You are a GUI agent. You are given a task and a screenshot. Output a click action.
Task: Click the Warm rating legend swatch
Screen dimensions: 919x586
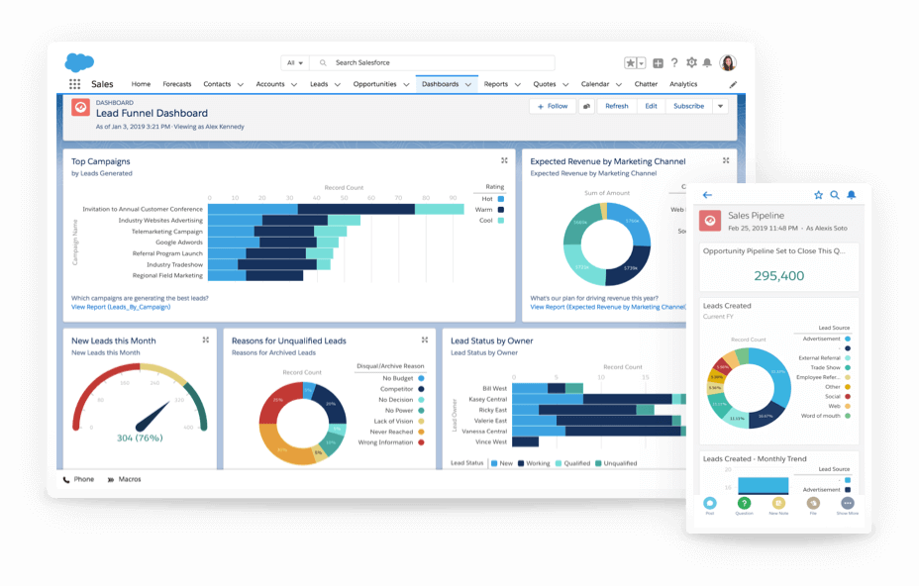click(x=500, y=210)
